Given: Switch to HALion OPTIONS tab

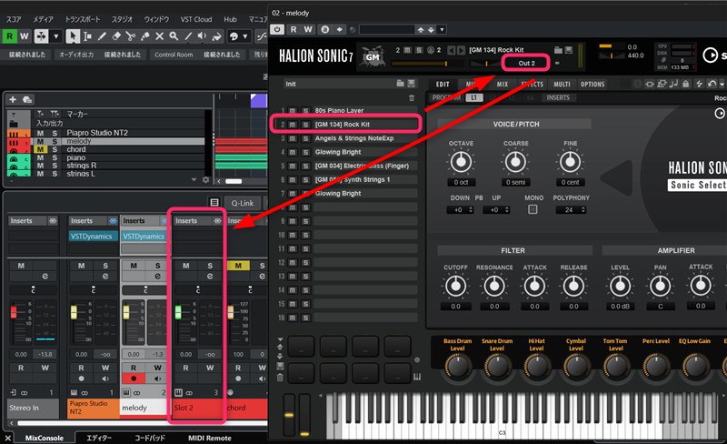Looking at the screenshot, I should [x=593, y=84].
